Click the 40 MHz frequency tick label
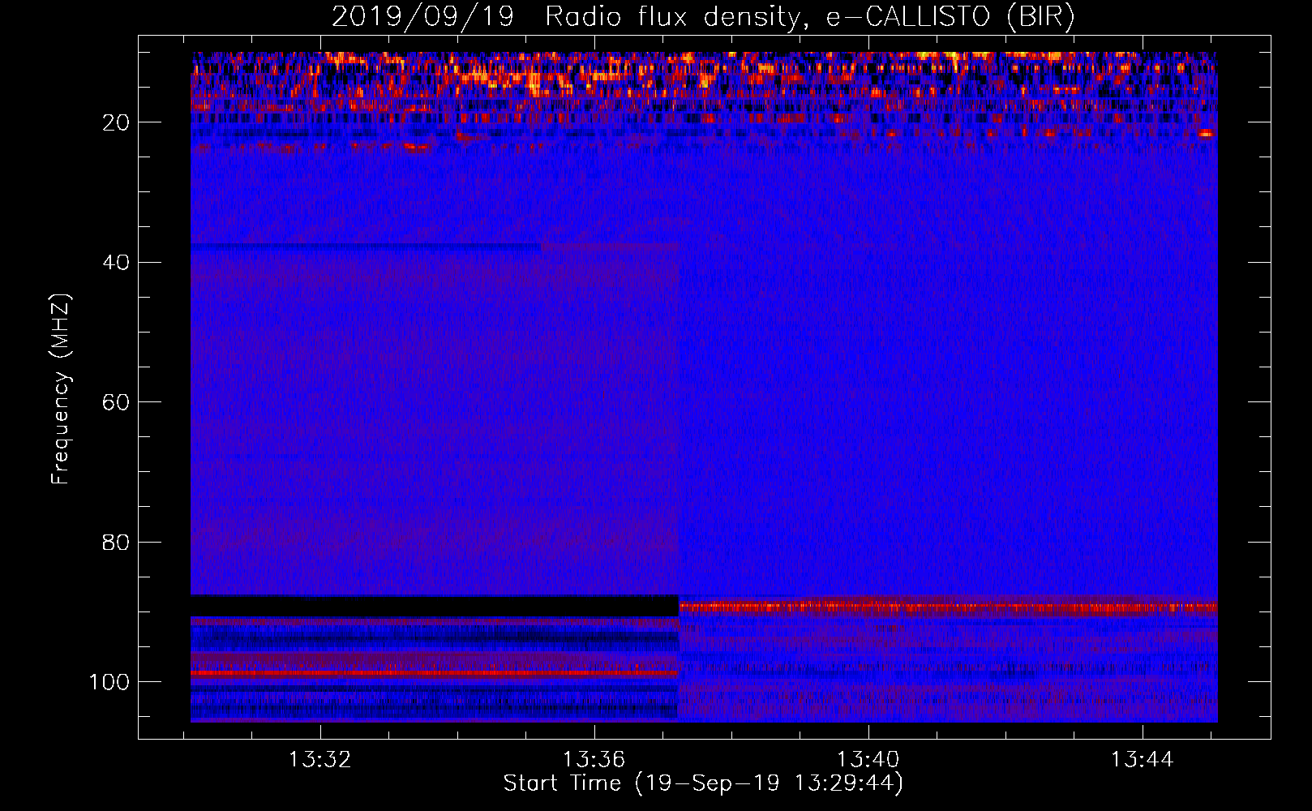Viewport: 1312px width, 811px height. [x=117, y=263]
